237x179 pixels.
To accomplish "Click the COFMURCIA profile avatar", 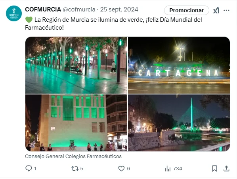I will click(14, 13).
